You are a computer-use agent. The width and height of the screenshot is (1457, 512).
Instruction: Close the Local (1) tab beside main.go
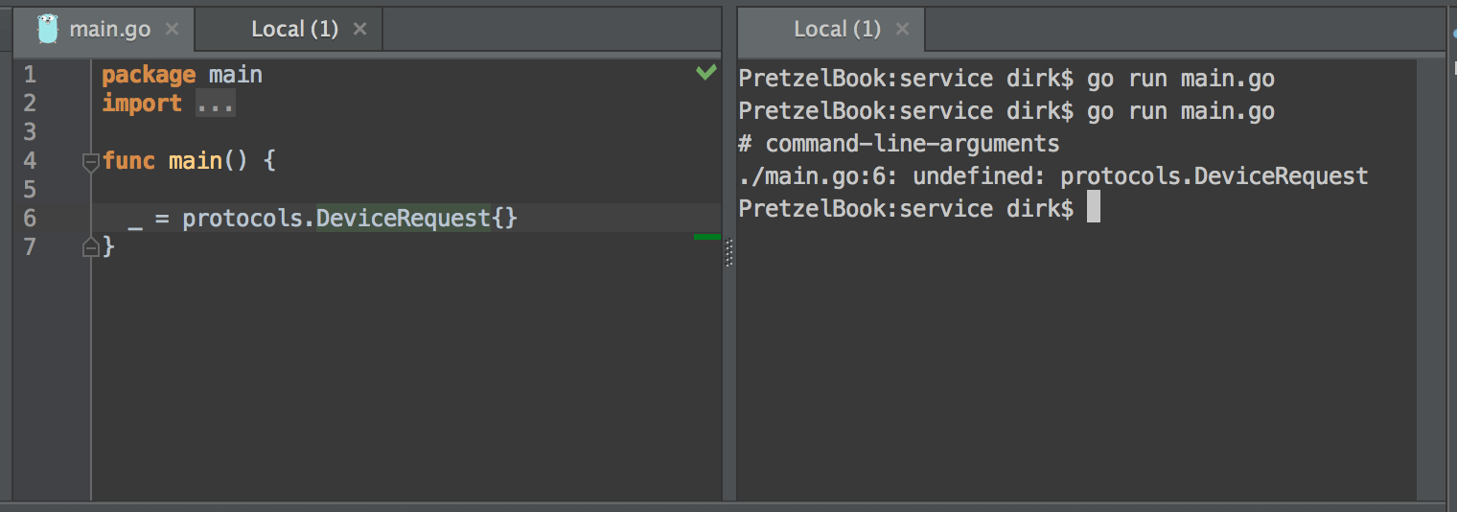click(x=359, y=29)
